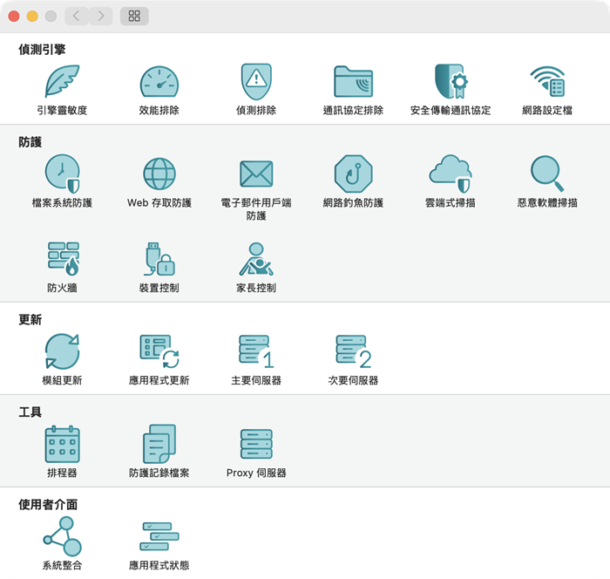Open 模組更新 refresh icon
The width and height of the screenshot is (610, 579).
[62, 351]
